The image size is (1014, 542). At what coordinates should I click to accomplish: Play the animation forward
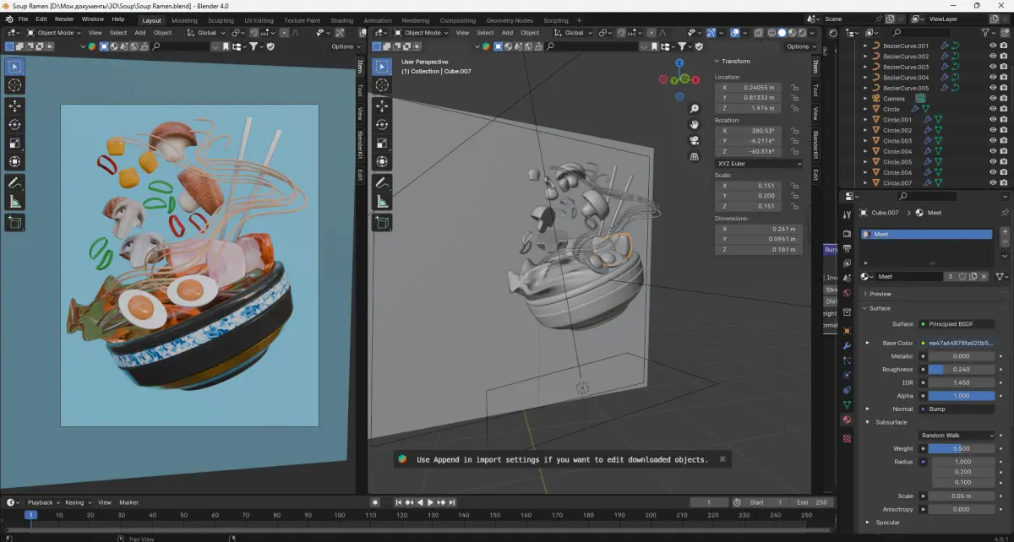430,502
